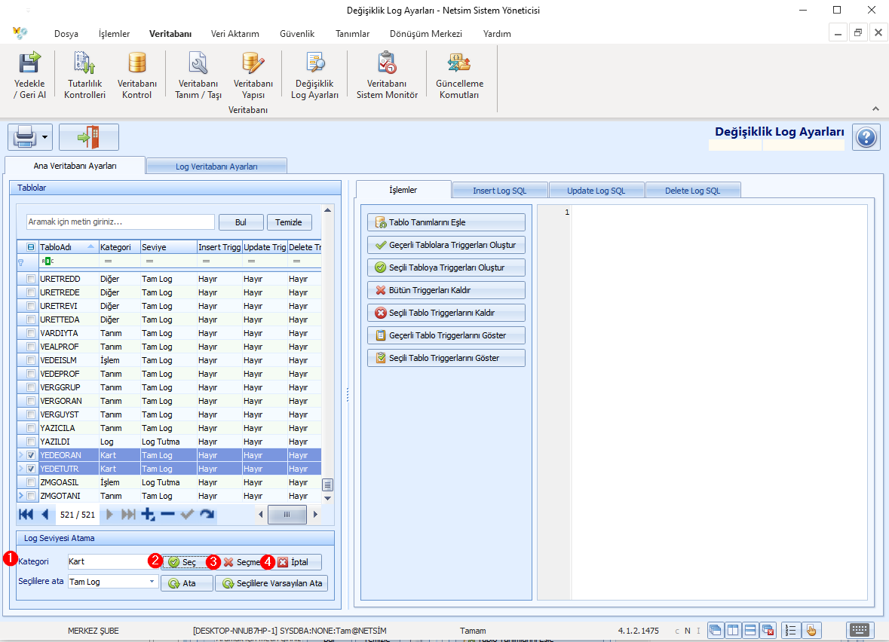Check the VARDIYTA row checkbox
This screenshot has width=889, height=642.
click(x=31, y=333)
